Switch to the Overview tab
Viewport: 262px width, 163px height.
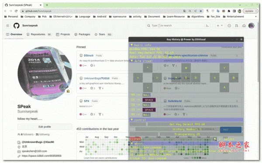(14, 34)
